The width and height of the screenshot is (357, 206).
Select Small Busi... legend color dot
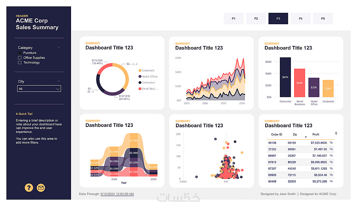[140, 89]
